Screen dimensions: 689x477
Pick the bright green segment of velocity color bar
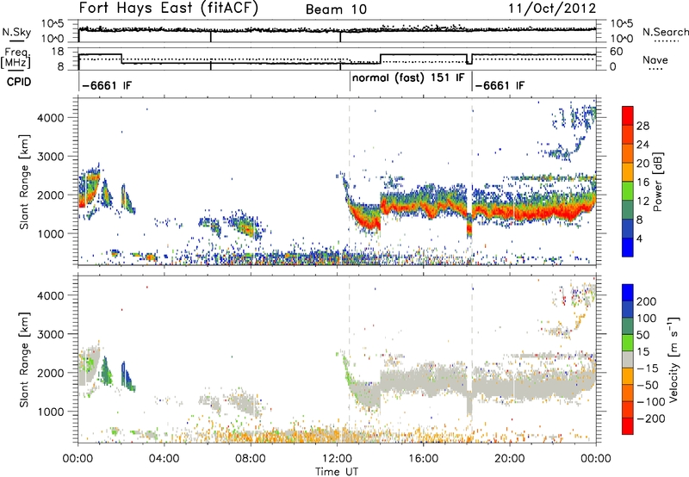tap(628, 343)
